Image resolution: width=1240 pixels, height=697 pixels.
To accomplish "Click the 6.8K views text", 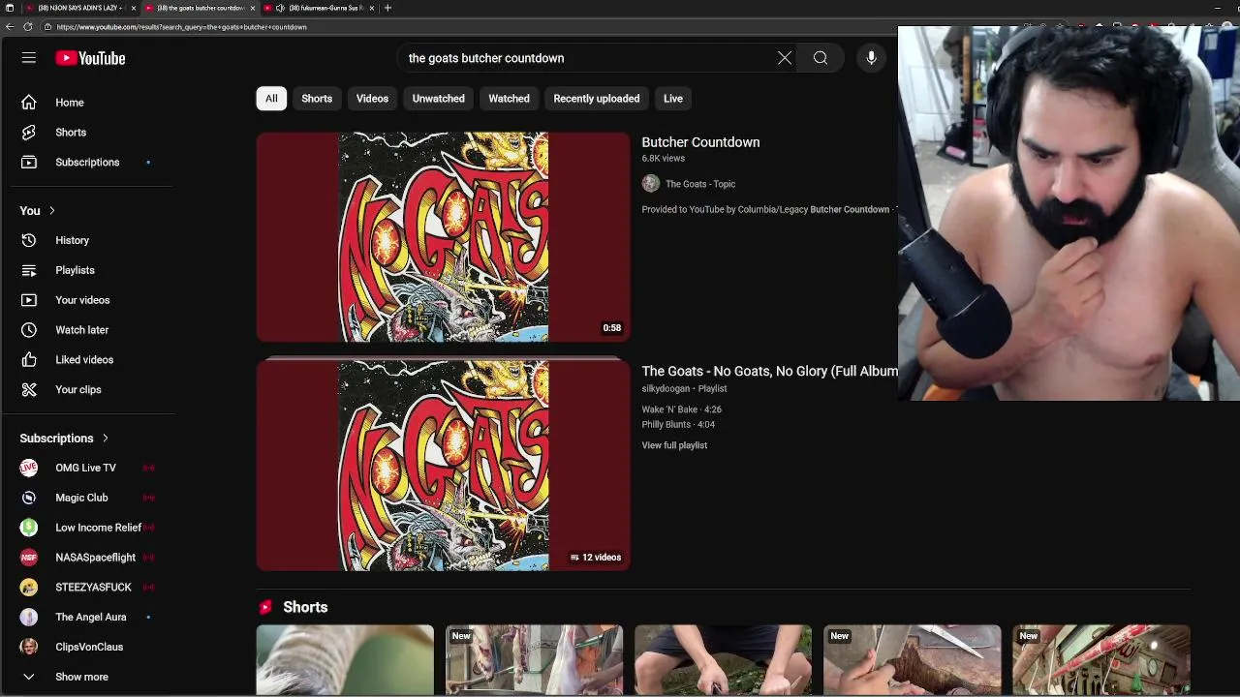I will [663, 159].
